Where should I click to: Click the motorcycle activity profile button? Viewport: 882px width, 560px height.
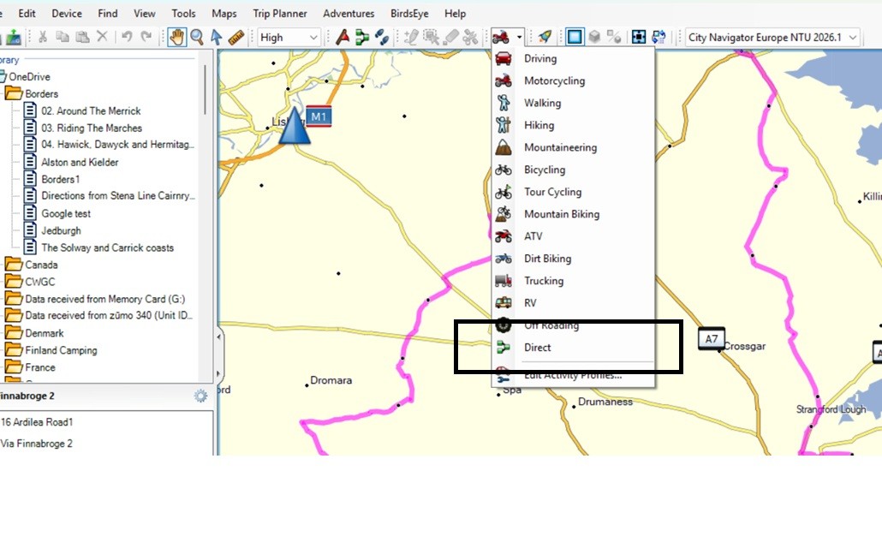point(501,37)
